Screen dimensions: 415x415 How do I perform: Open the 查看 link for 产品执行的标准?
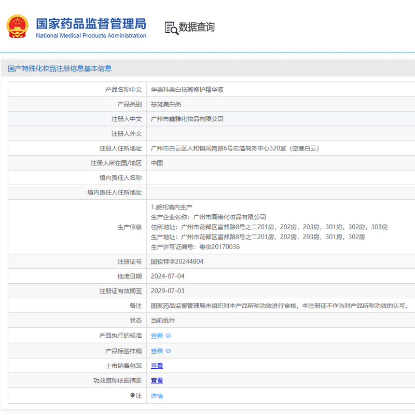pos(157,336)
